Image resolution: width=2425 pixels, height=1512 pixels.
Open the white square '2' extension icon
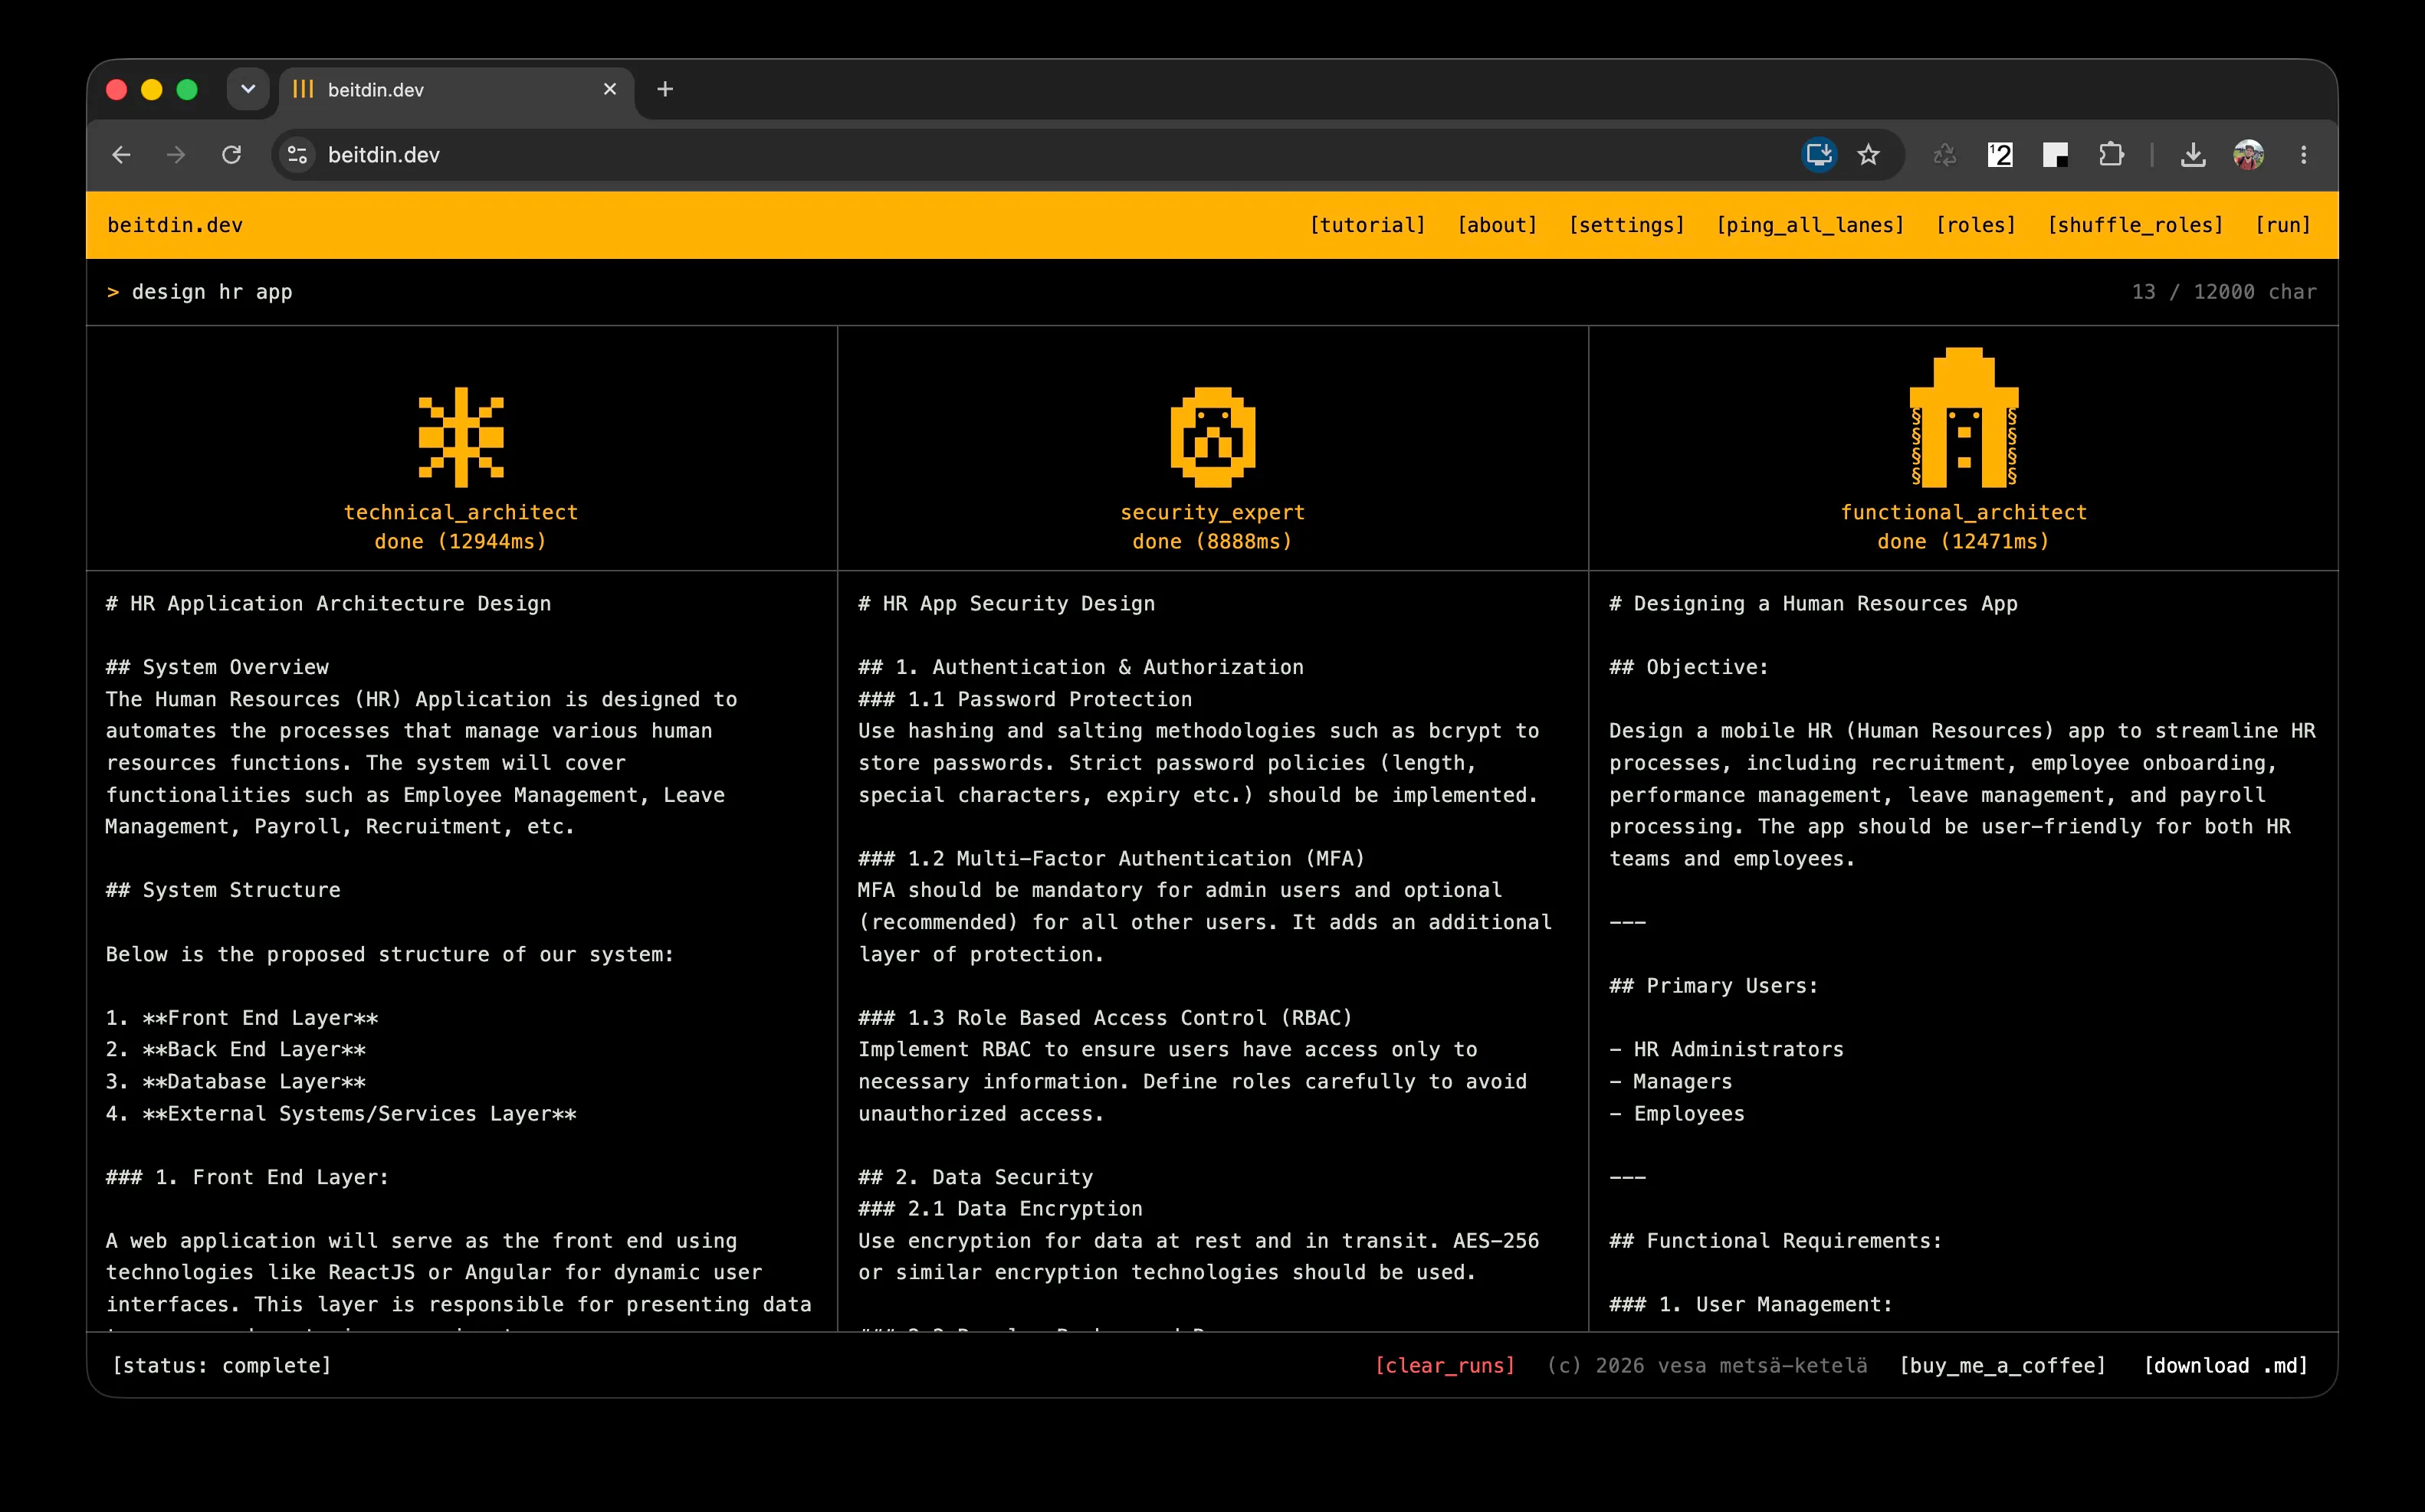(2000, 155)
